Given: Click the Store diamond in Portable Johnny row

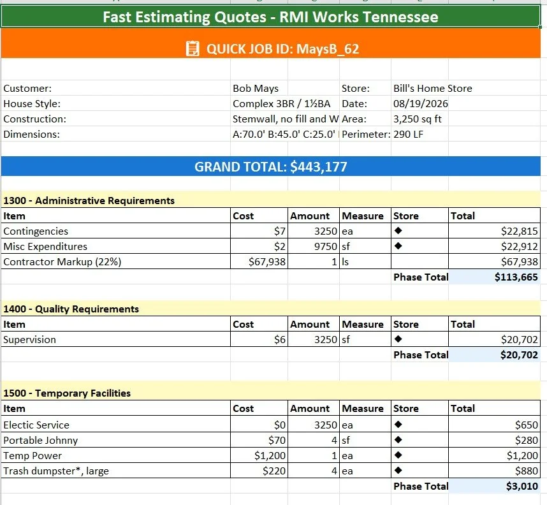Looking at the screenshot, I should pyautogui.click(x=398, y=439).
